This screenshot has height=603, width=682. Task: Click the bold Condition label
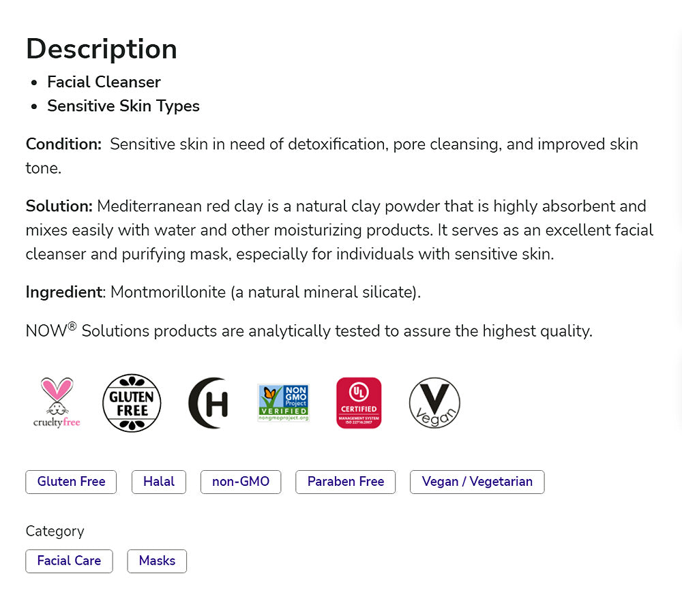63,144
